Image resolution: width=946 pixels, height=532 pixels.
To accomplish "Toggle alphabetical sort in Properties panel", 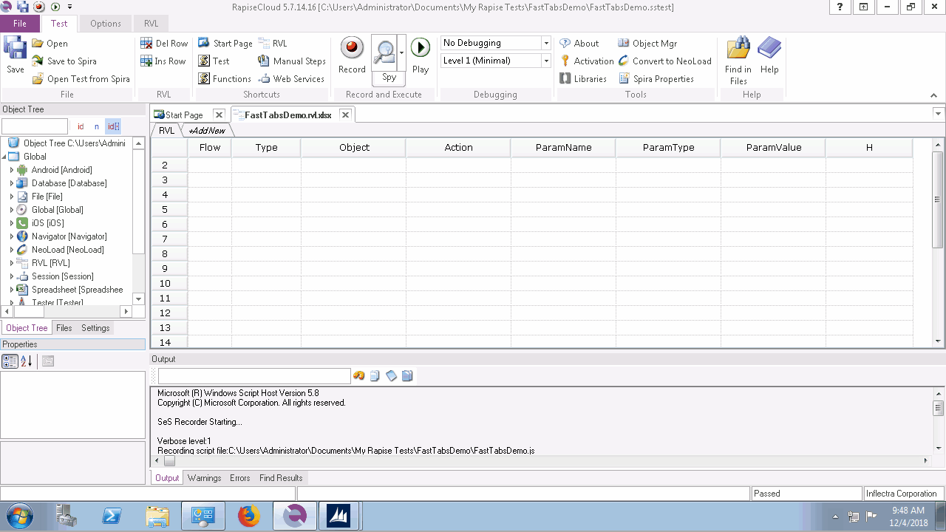I will tap(27, 361).
